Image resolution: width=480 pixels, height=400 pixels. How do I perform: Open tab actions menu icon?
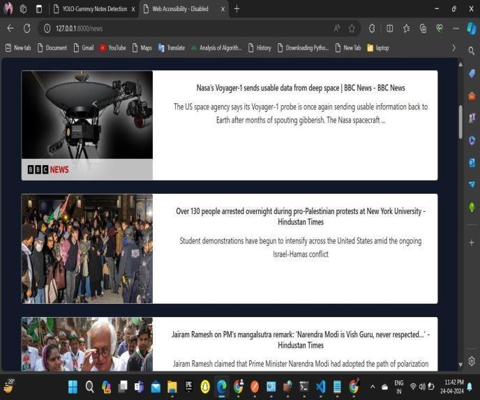pyautogui.click(x=39, y=9)
